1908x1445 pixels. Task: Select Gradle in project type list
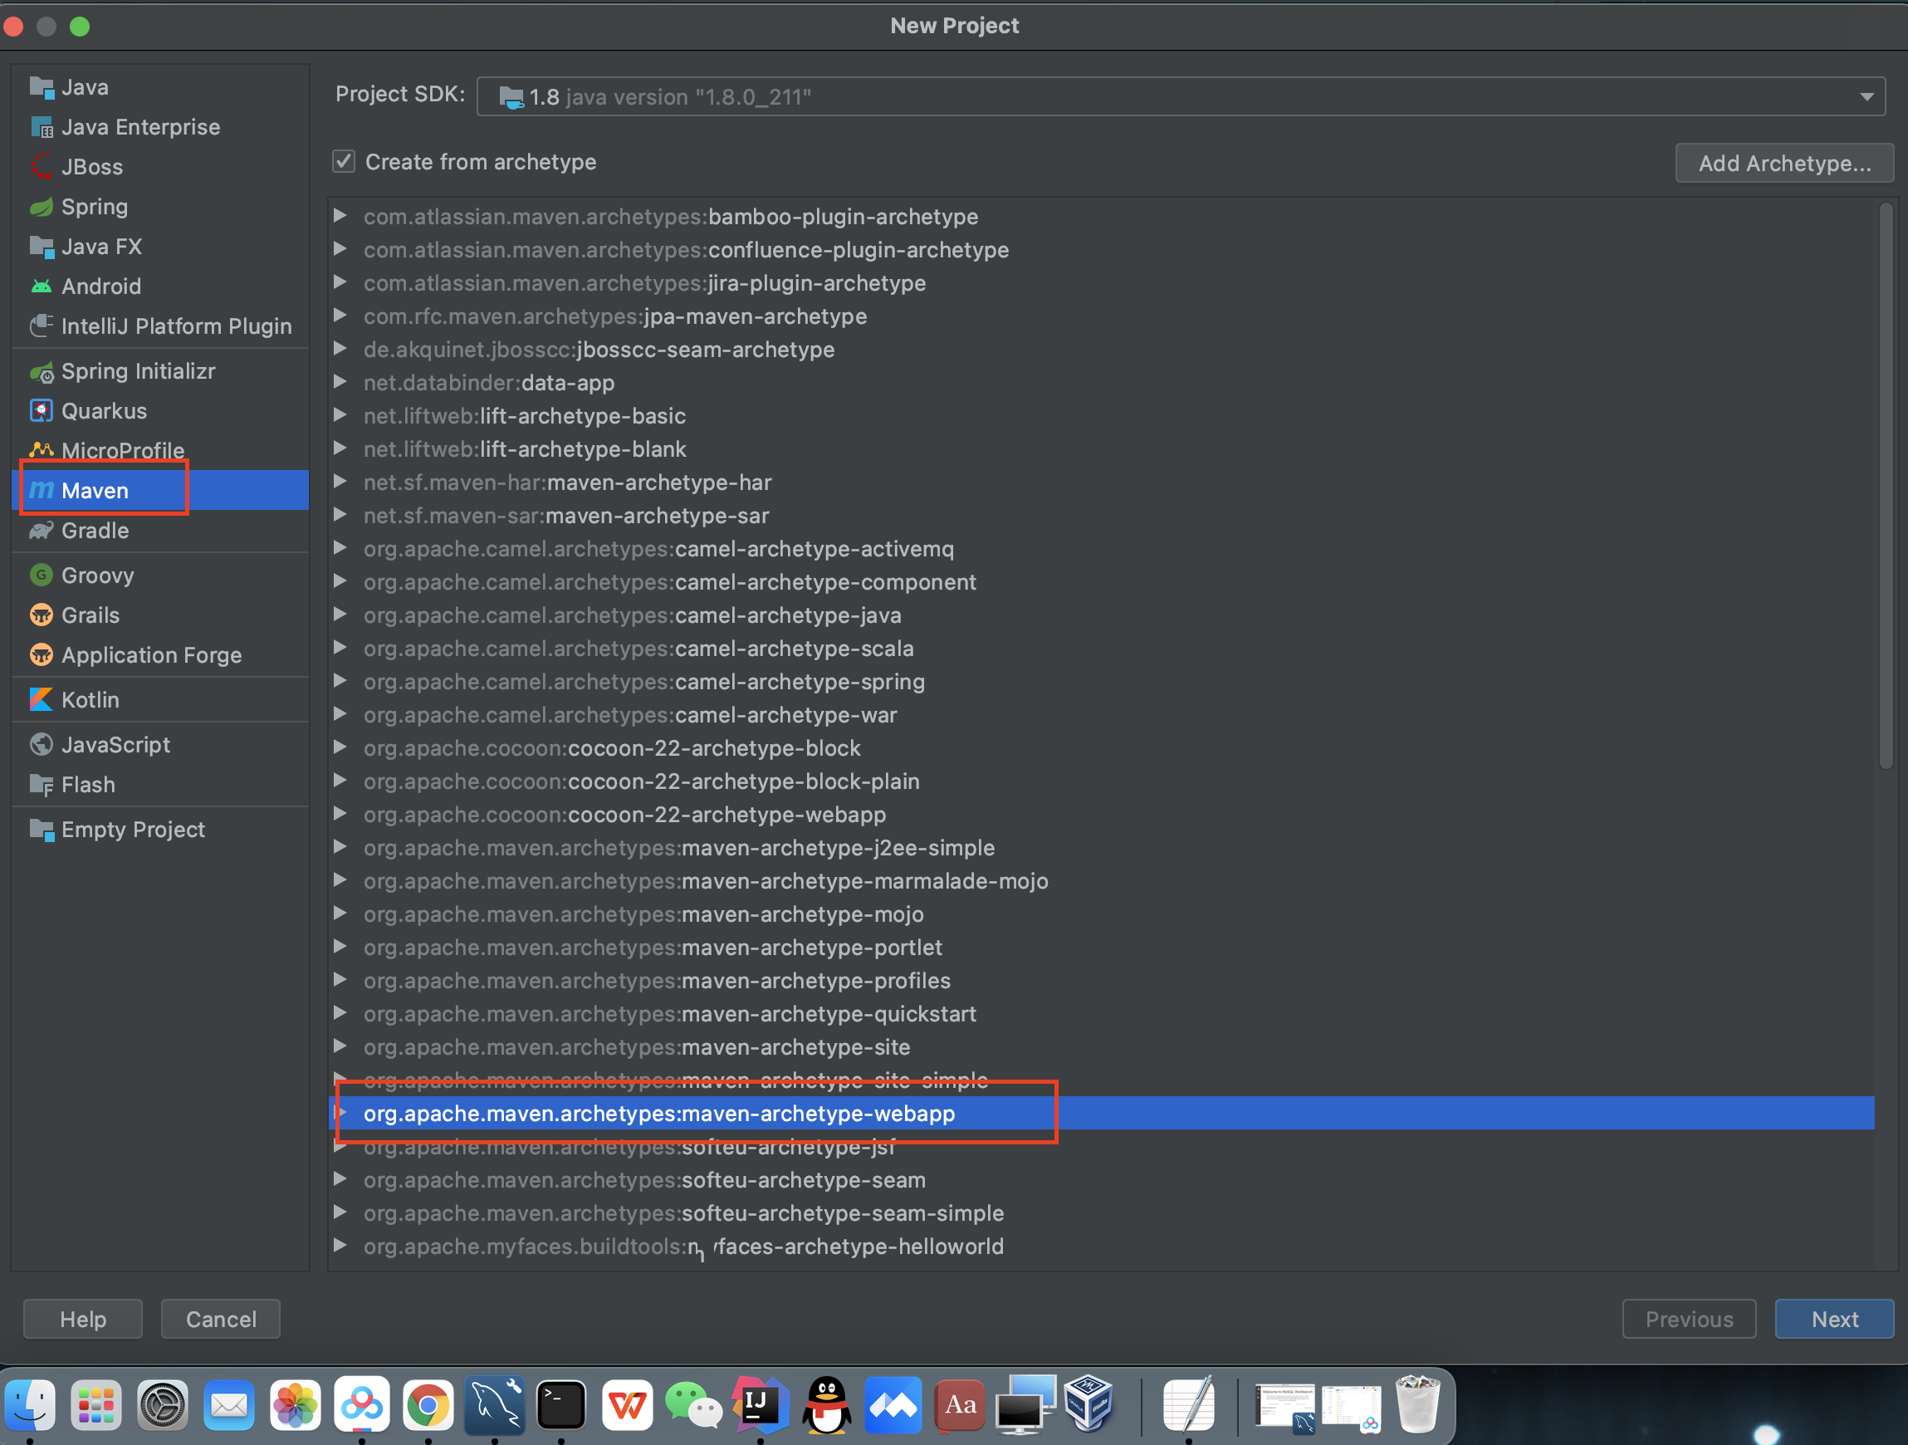coord(161,531)
